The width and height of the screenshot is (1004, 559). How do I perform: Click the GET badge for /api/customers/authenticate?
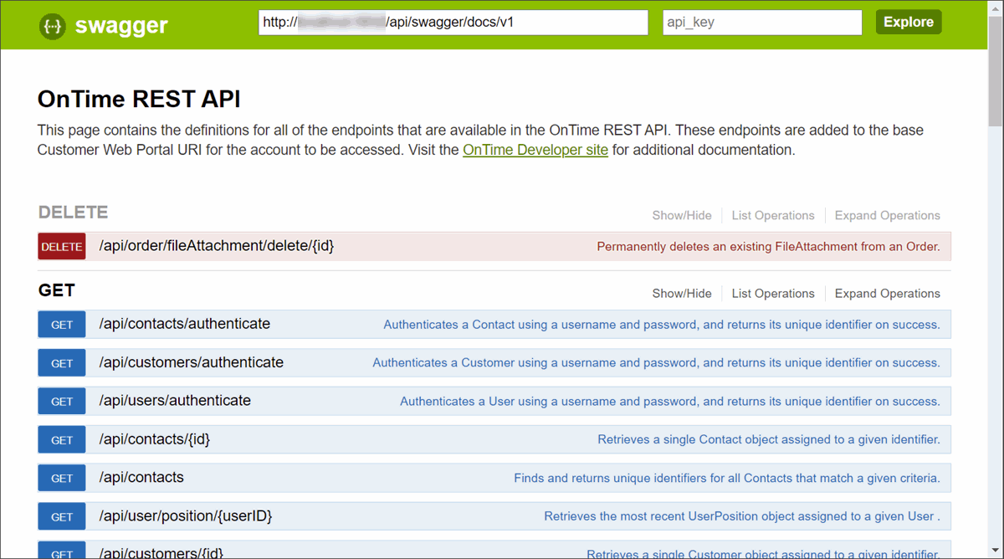coord(62,363)
